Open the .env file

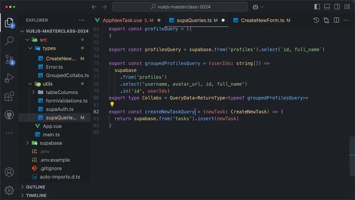tap(54, 152)
